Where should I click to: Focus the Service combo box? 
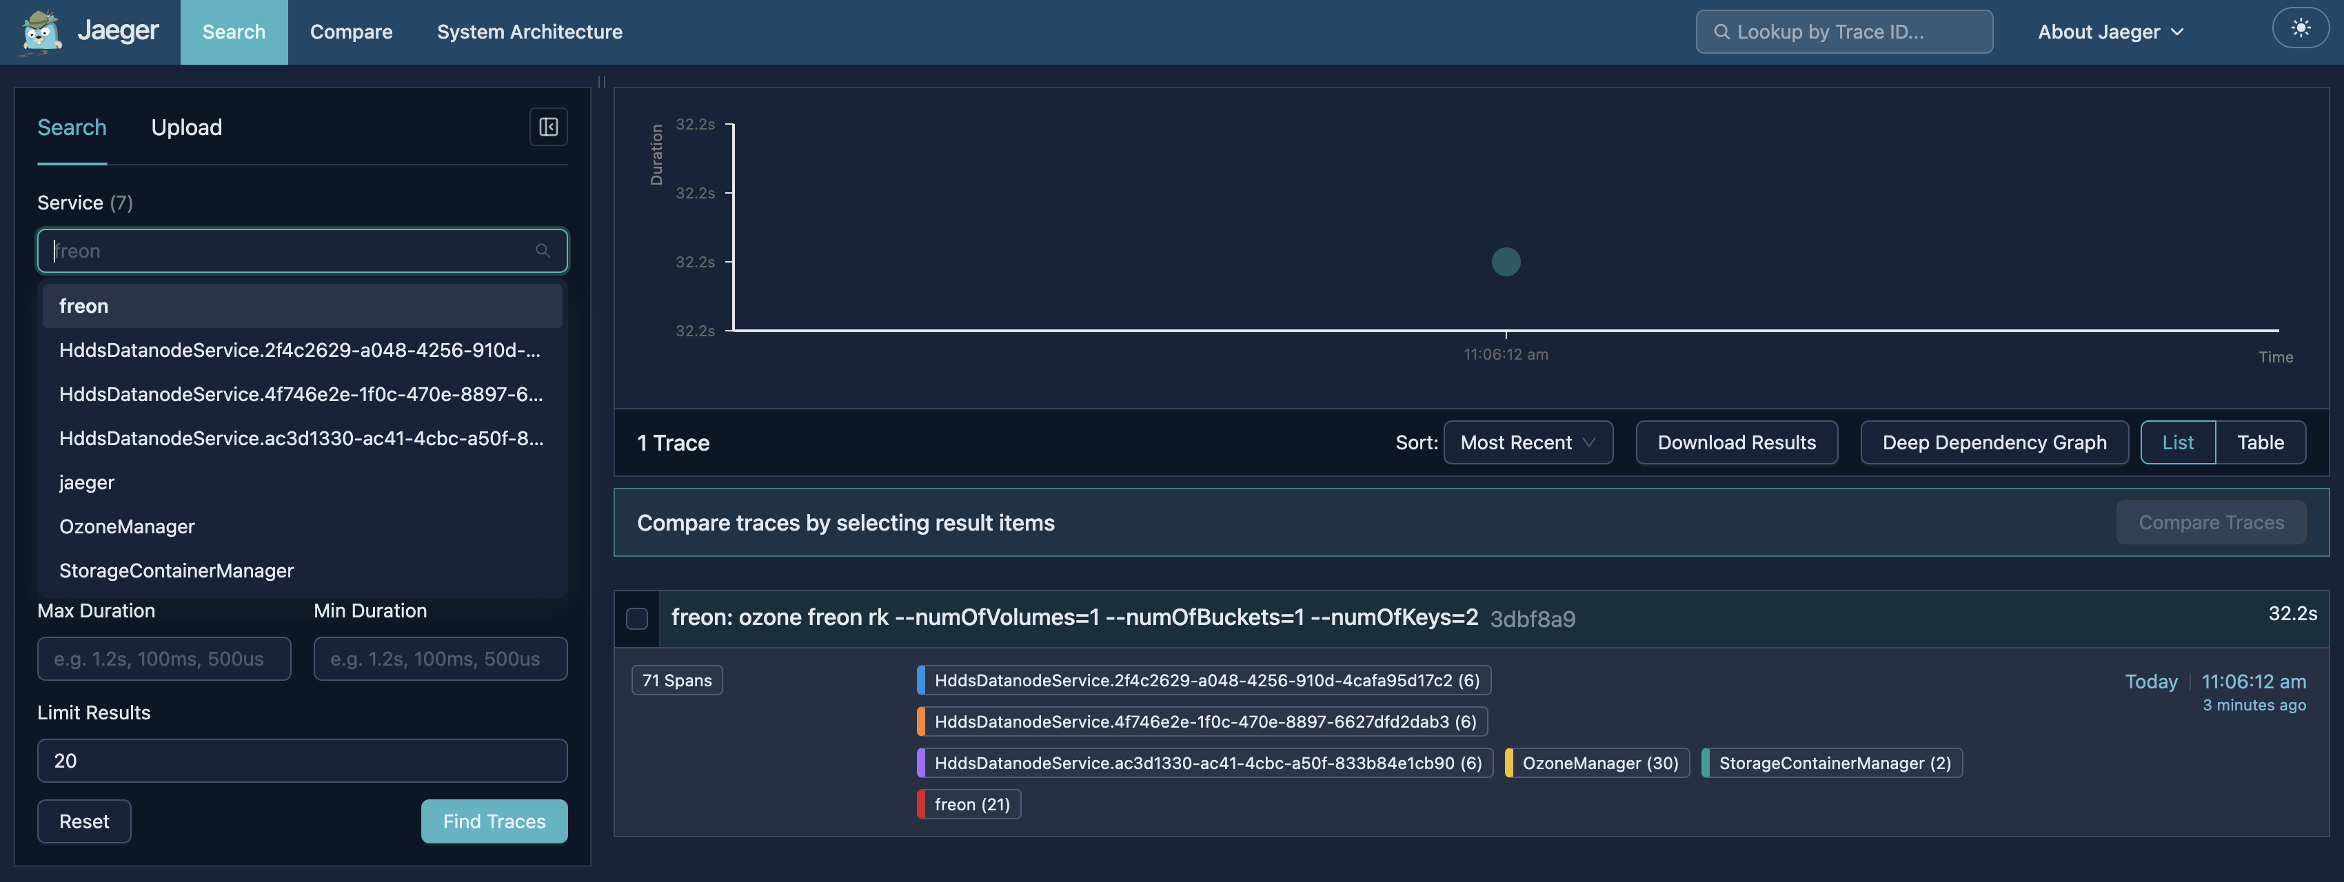pos(302,251)
